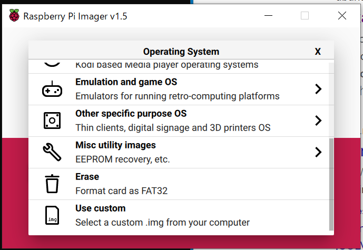363x250 pixels.
Task: Click the gray scrollbar thumb in OS list
Action: coord(331,184)
